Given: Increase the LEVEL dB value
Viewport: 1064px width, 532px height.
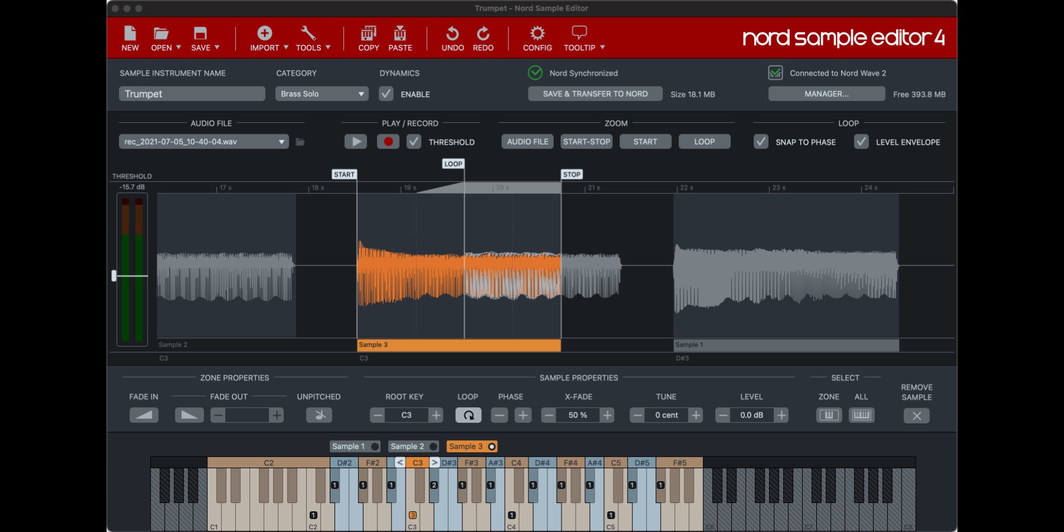Looking at the screenshot, I should tap(781, 415).
